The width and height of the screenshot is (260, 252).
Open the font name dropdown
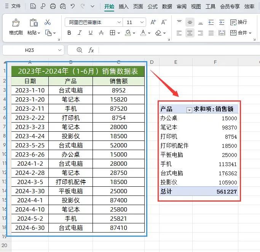[x=119, y=23]
